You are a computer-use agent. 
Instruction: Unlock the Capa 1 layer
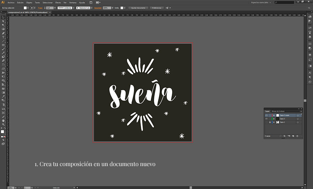pyautogui.click(x=270, y=122)
